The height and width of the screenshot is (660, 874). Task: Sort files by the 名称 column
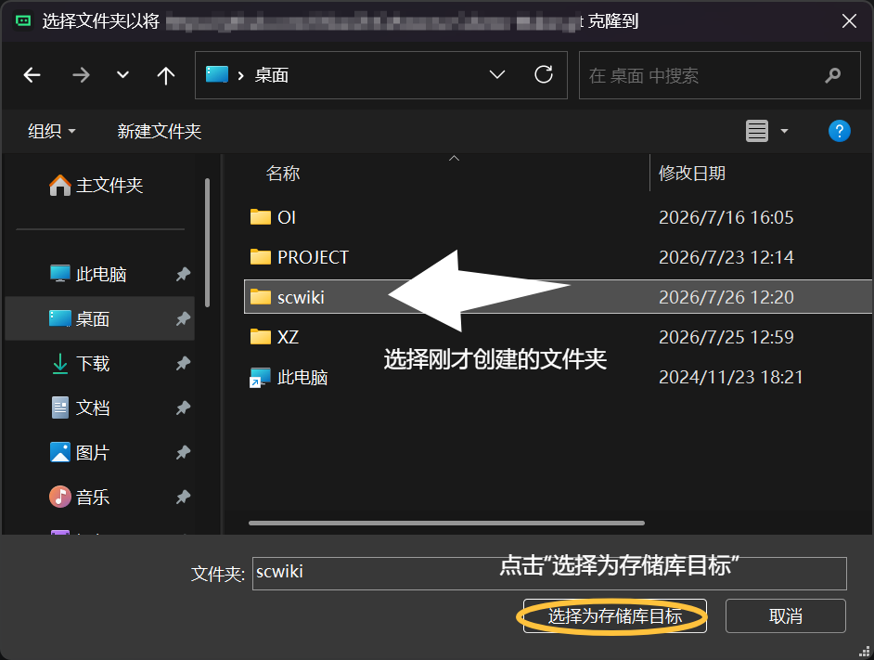click(x=283, y=174)
